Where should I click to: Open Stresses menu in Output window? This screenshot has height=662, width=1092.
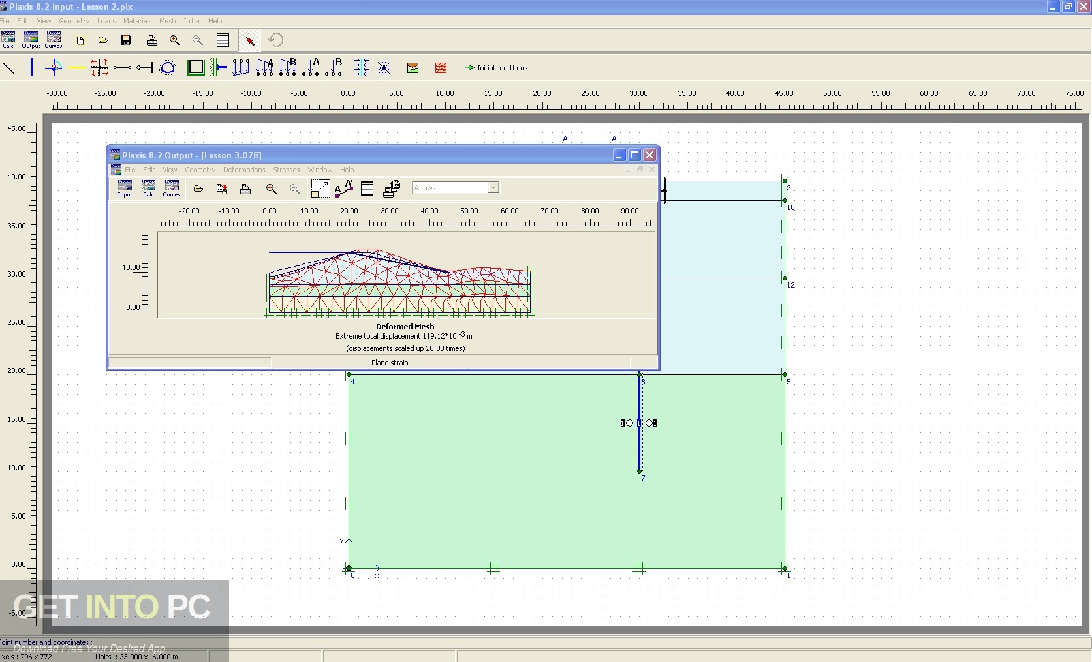coord(287,170)
